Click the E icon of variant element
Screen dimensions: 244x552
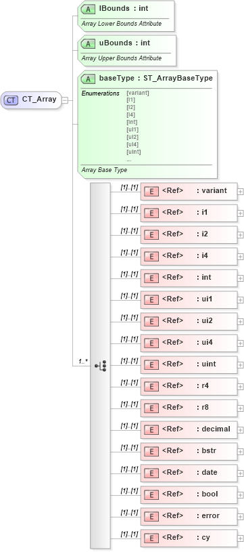click(x=151, y=192)
